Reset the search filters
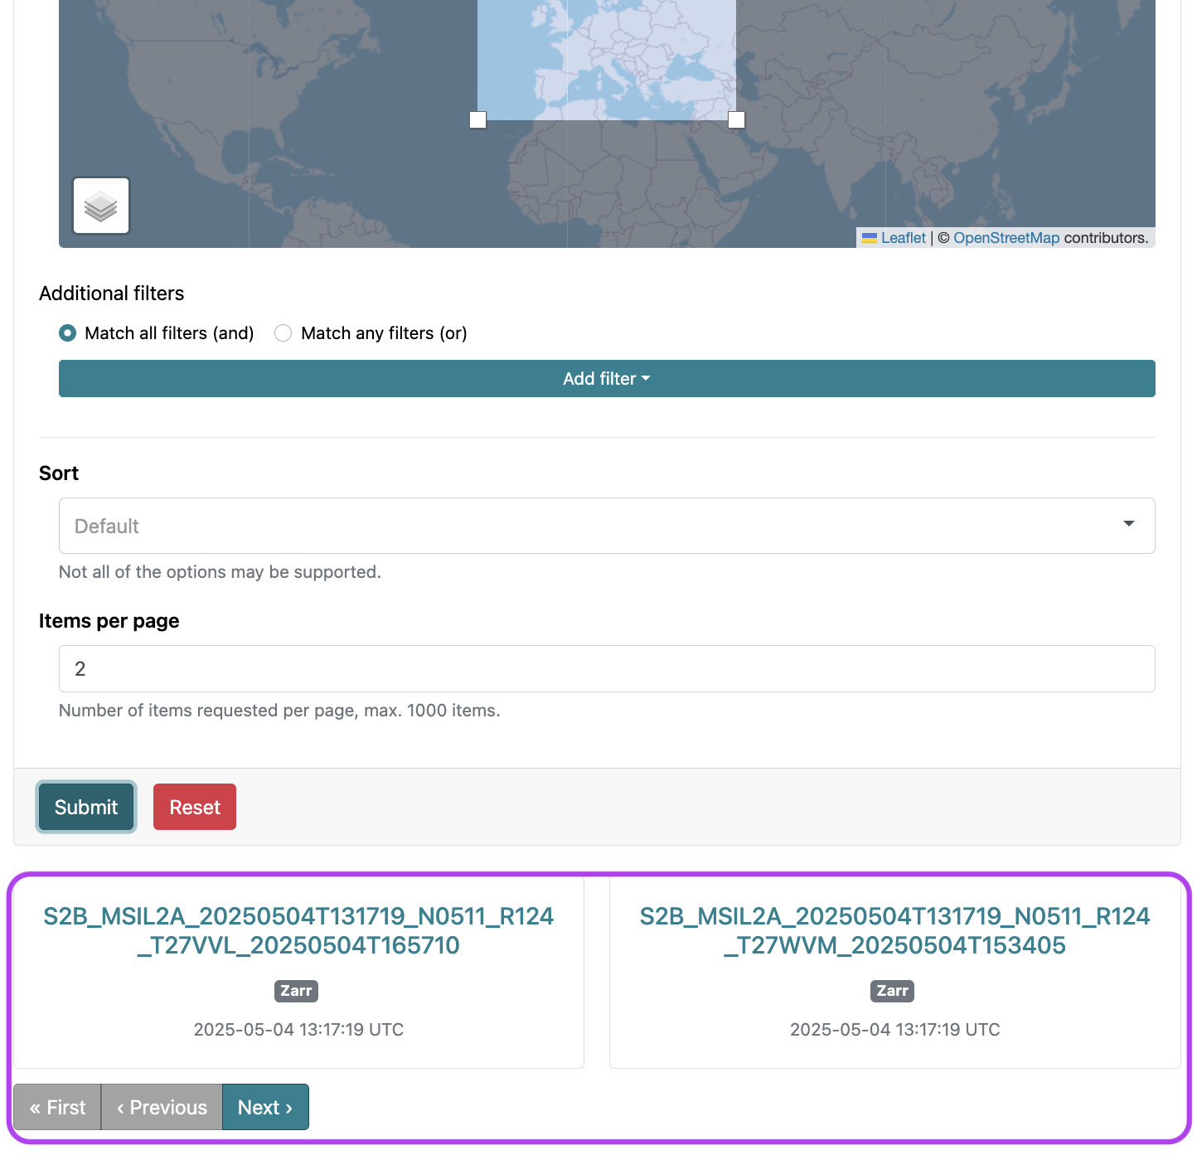The width and height of the screenshot is (1197, 1155). 195,807
